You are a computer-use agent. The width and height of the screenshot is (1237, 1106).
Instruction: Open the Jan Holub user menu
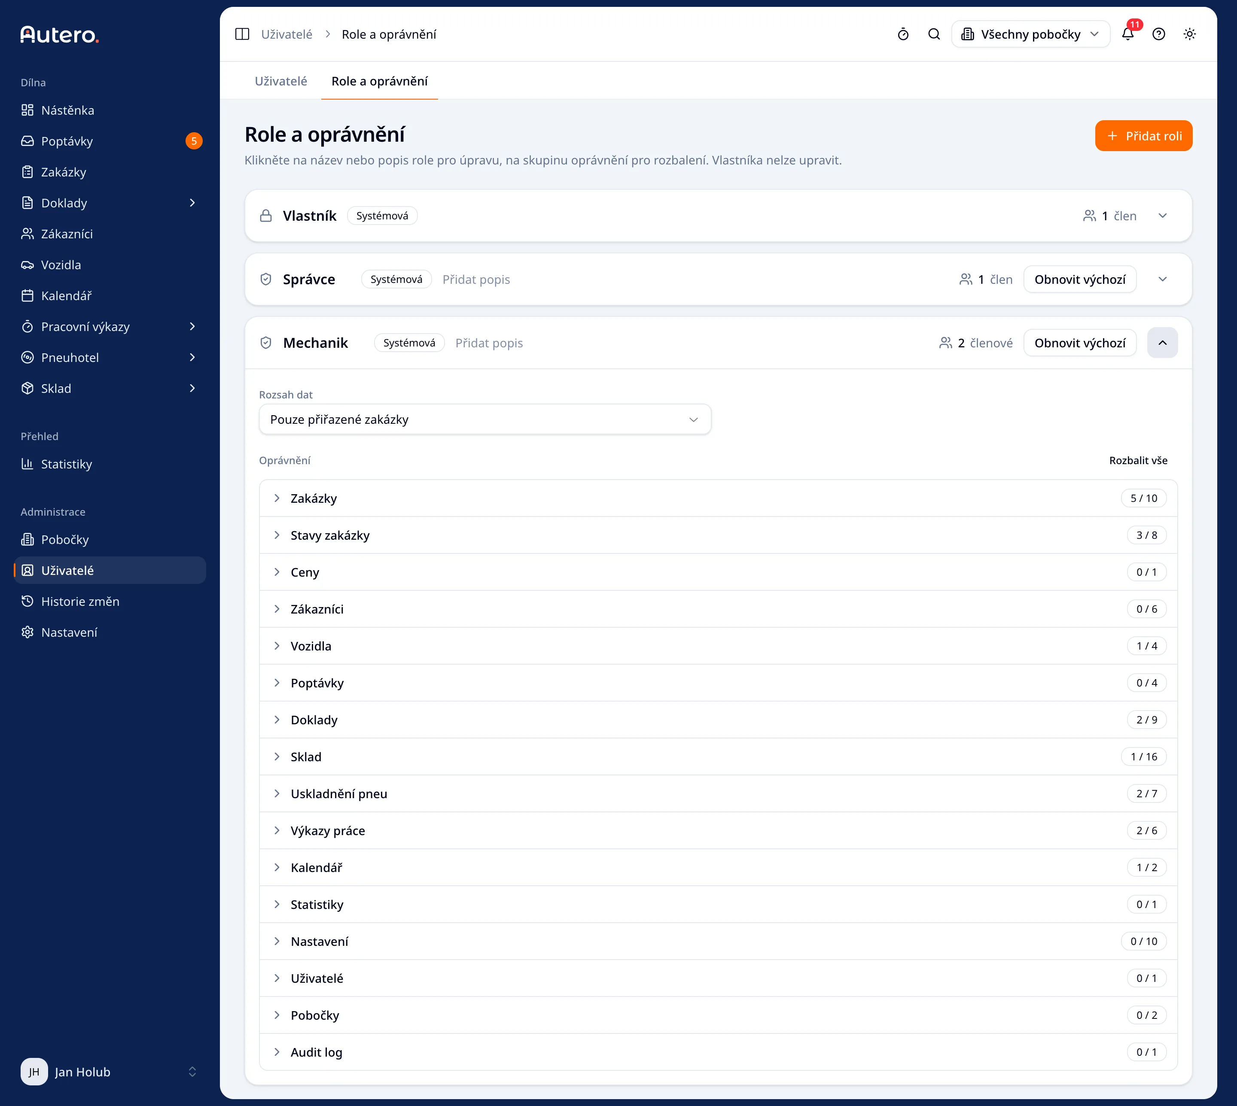110,1072
